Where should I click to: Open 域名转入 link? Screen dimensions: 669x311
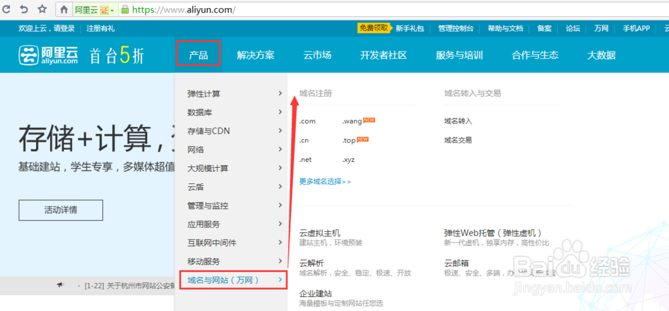[x=458, y=121]
